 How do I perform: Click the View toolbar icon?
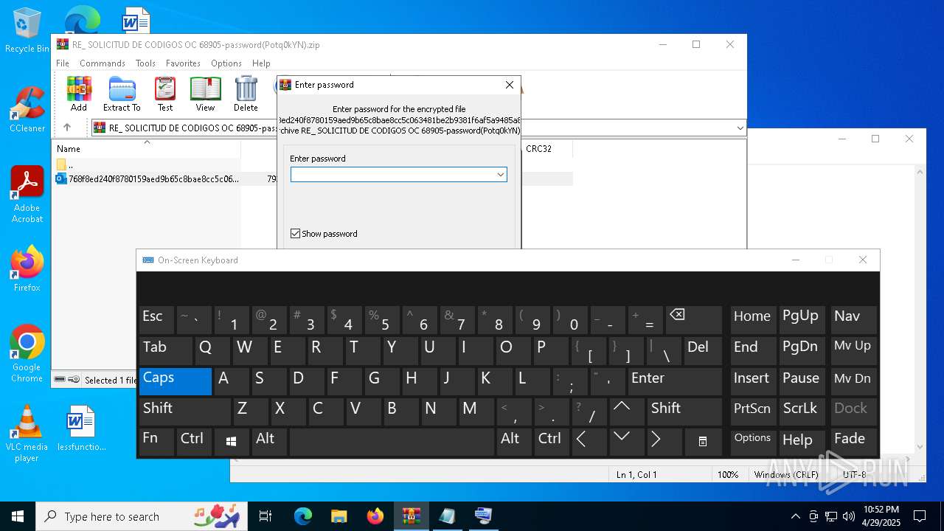coord(205,94)
